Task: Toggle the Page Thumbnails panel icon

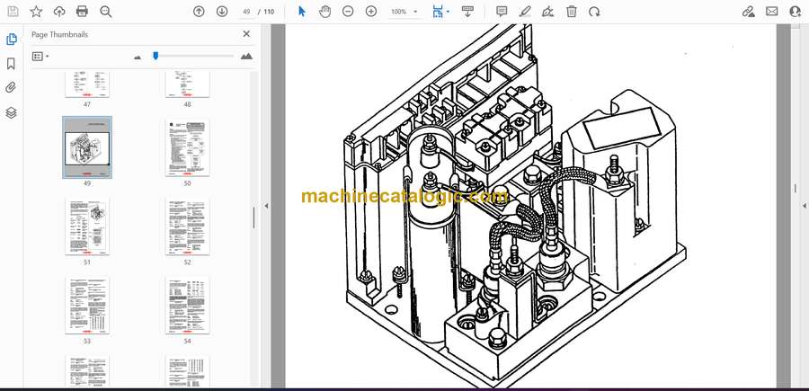Action: [x=12, y=40]
